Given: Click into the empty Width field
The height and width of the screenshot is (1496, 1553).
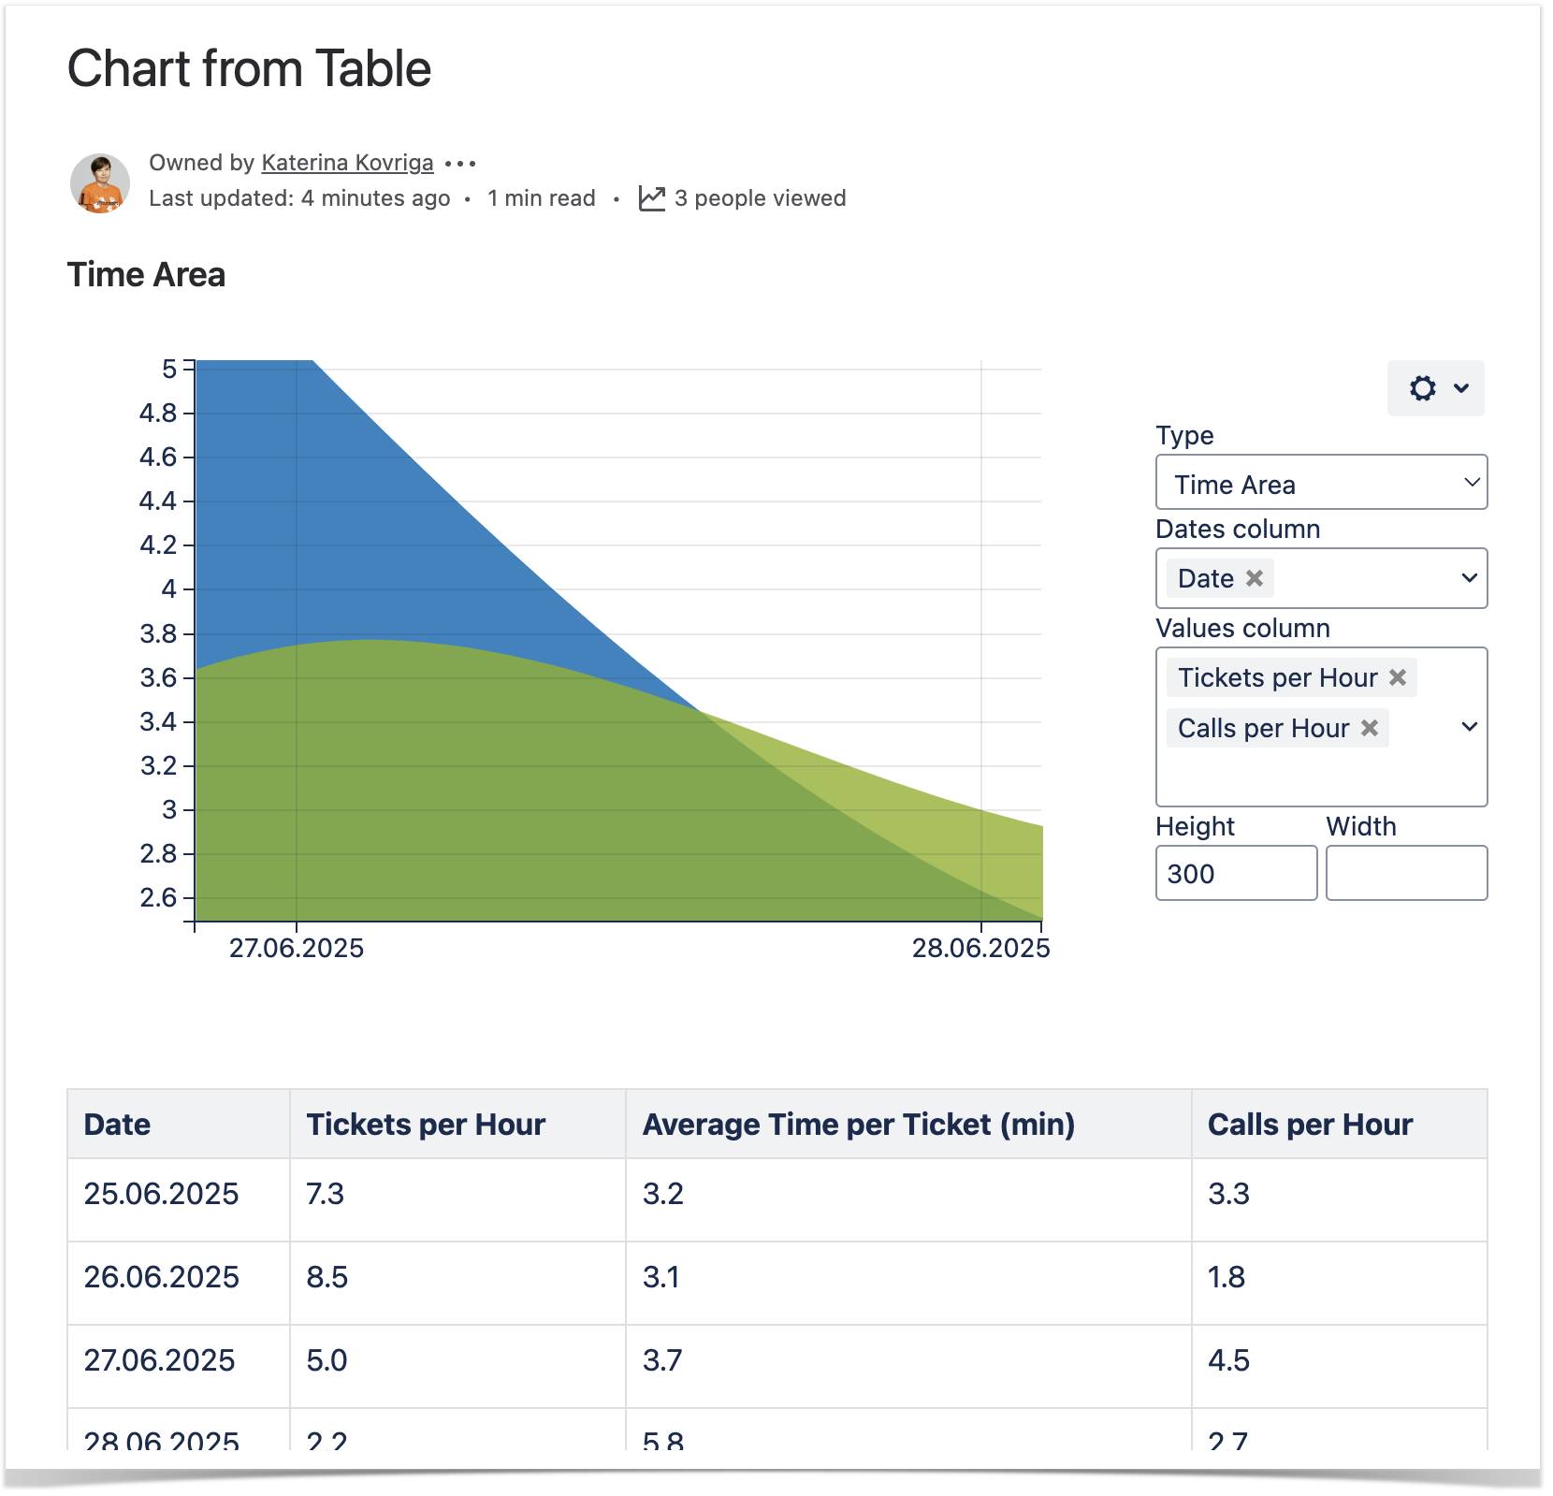Looking at the screenshot, I should [1405, 873].
